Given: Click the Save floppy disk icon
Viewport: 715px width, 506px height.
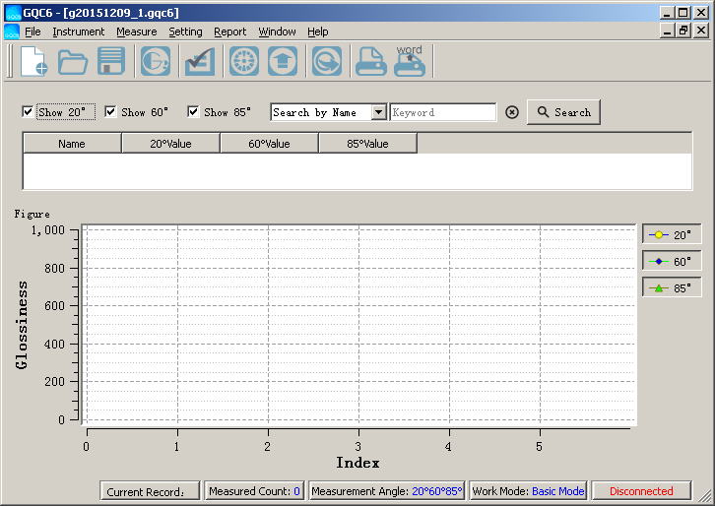Looking at the screenshot, I should pyautogui.click(x=110, y=61).
